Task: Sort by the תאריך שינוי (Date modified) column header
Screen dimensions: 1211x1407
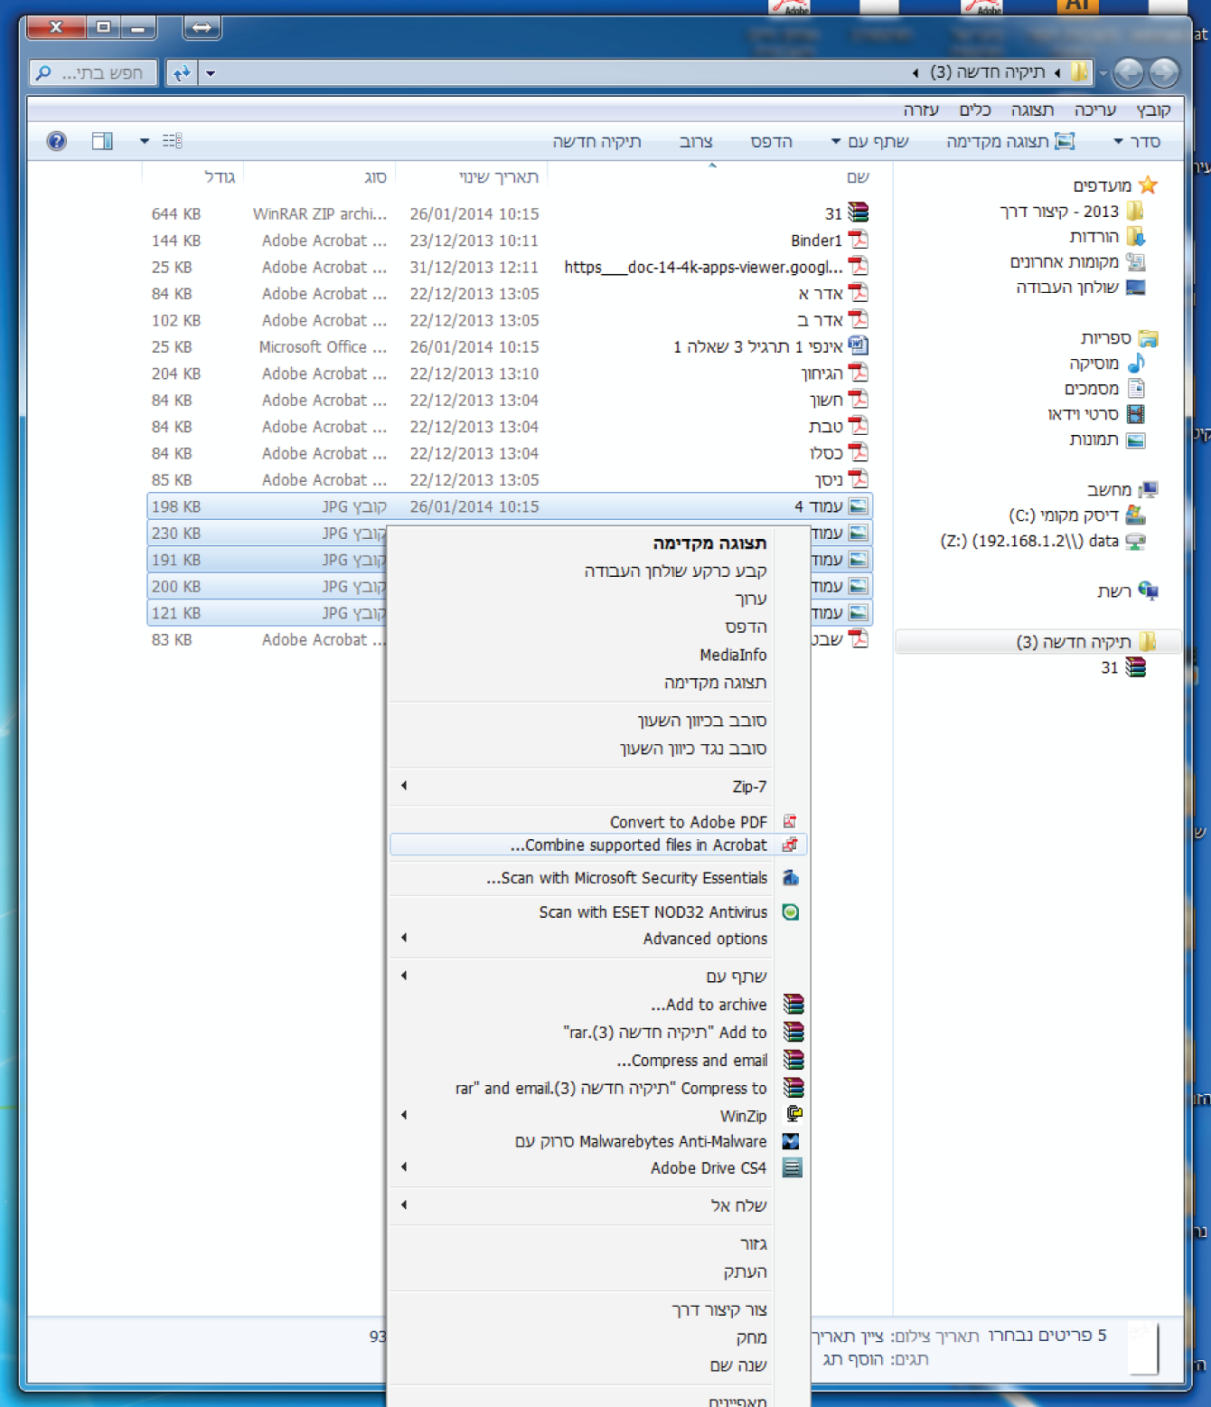Action: pyautogui.click(x=499, y=177)
